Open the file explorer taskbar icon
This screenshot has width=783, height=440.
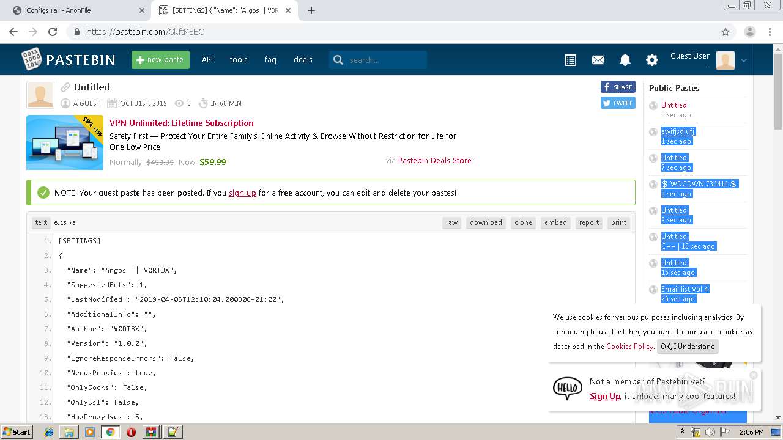[69, 432]
